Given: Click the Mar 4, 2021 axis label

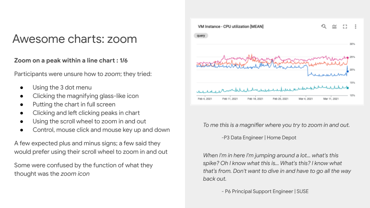Looking at the screenshot, I should (306, 99).
